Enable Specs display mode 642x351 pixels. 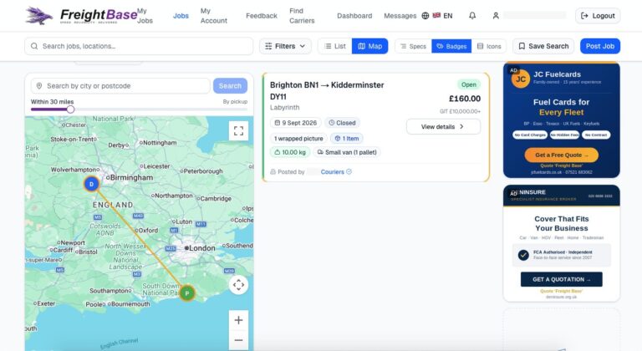click(413, 46)
